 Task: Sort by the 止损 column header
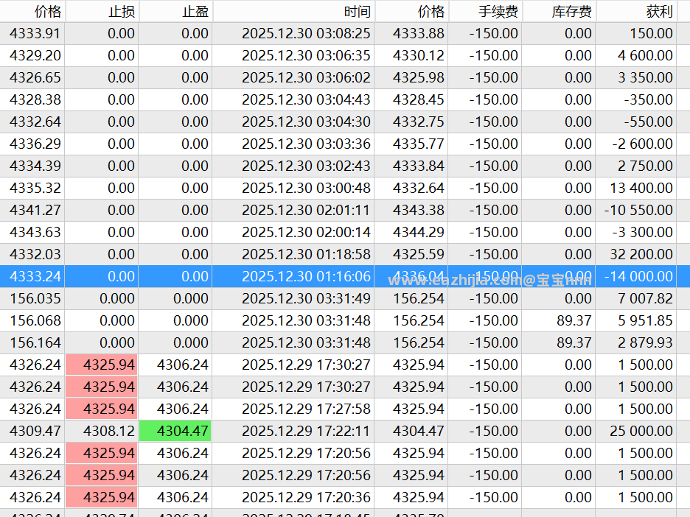102,11
